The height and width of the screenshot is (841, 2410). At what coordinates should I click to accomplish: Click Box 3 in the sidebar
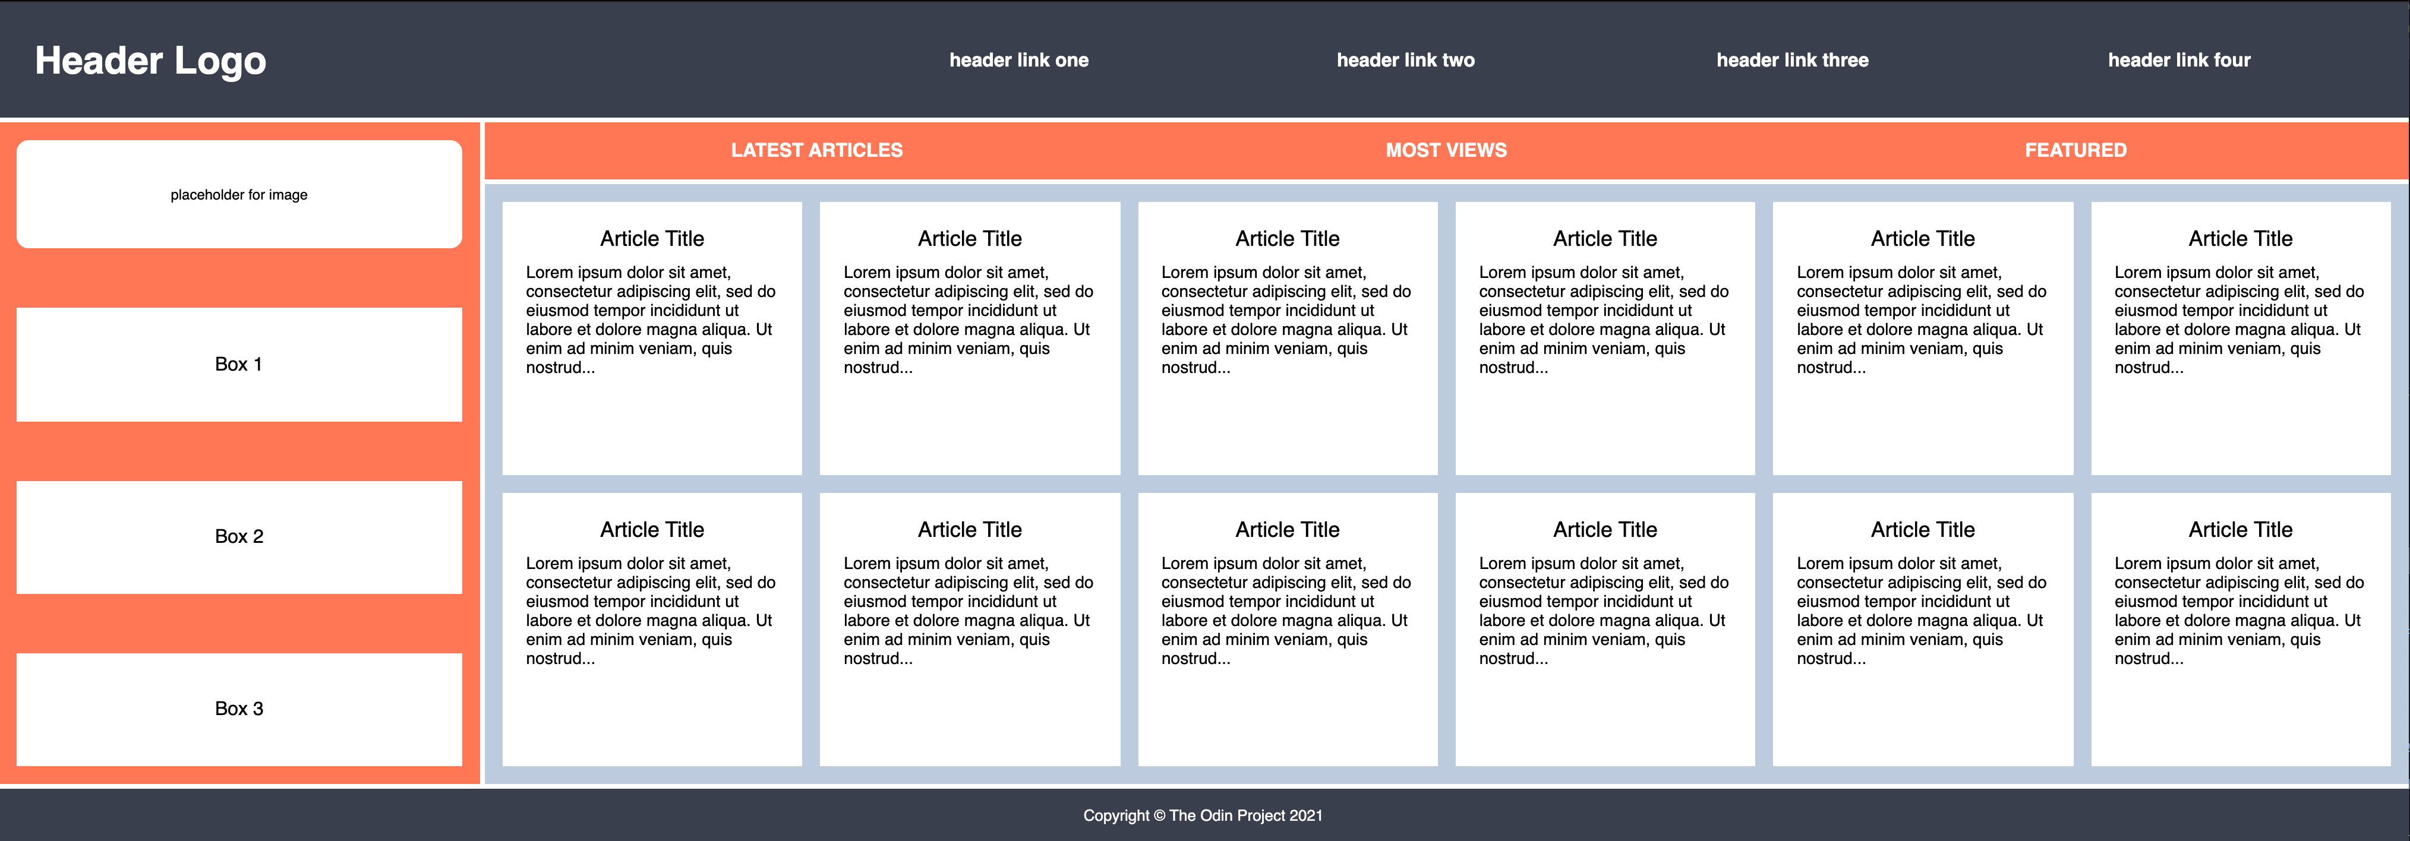click(x=239, y=709)
